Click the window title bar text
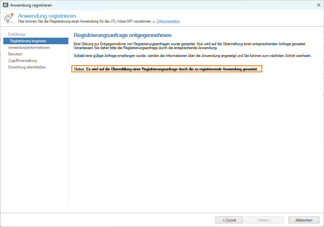324x227 pixels. 31,5
